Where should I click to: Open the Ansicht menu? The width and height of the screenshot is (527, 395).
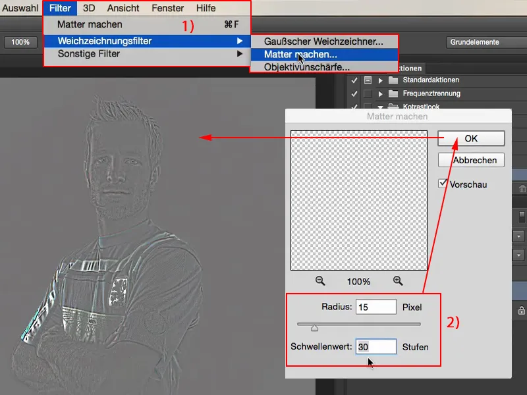click(x=123, y=8)
